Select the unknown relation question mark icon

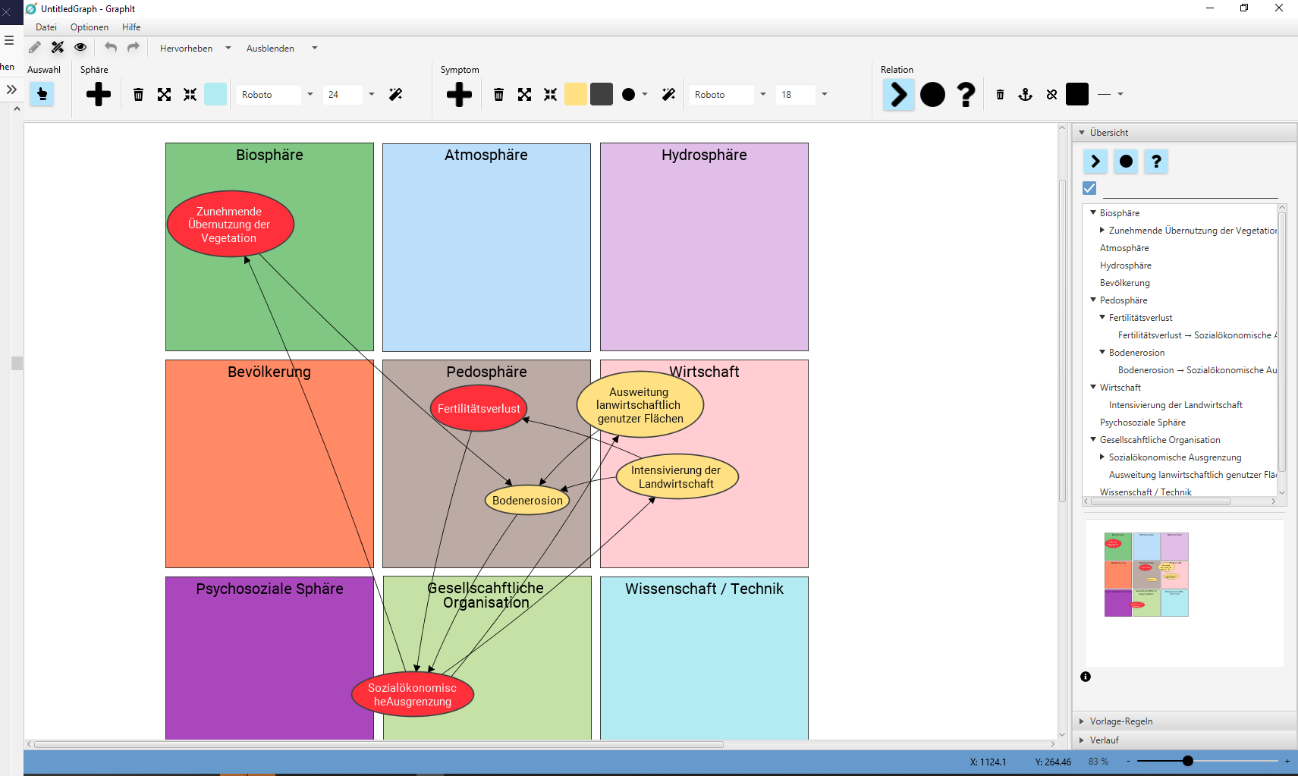point(966,95)
